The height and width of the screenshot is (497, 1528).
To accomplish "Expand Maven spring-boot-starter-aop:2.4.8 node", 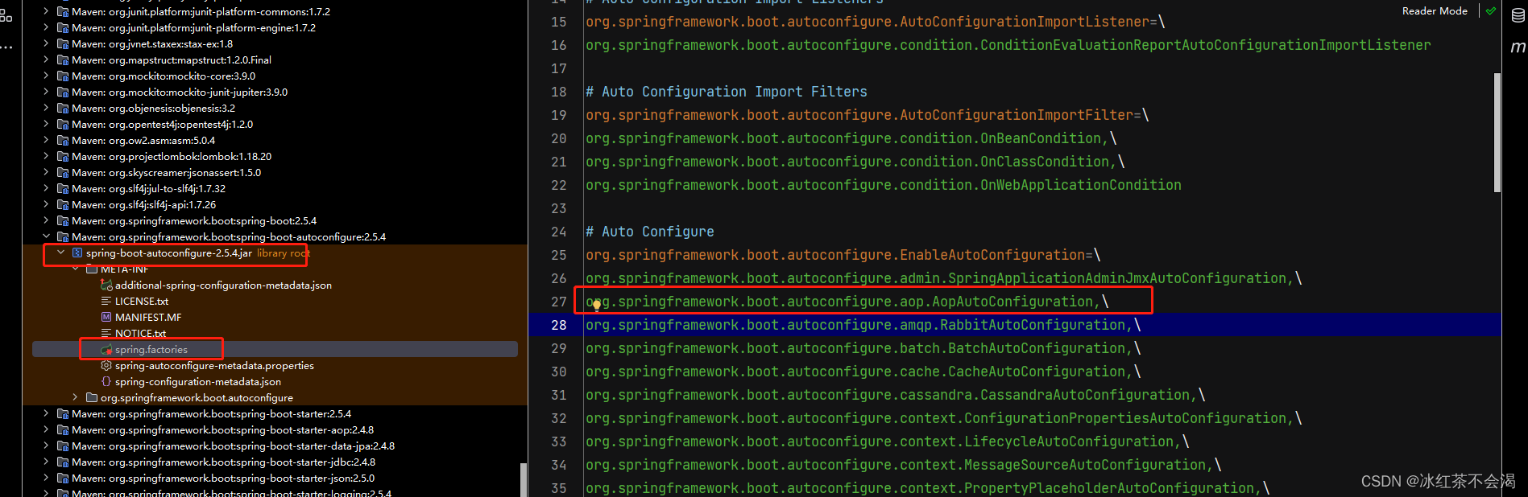I will coord(46,430).
